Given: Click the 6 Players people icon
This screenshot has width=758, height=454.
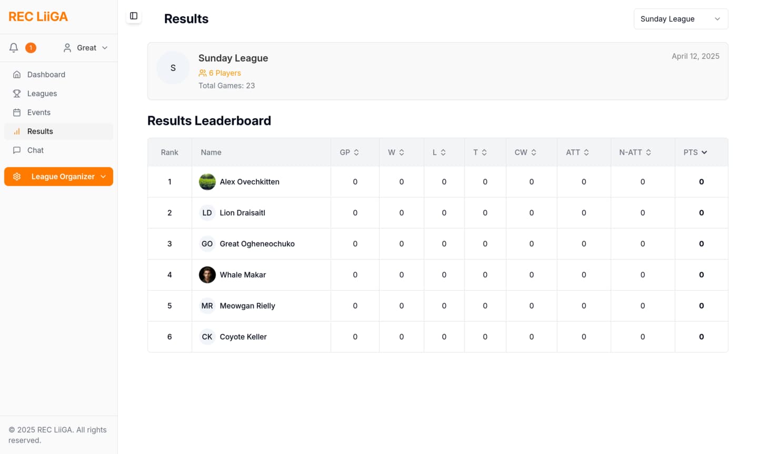Looking at the screenshot, I should pyautogui.click(x=203, y=73).
